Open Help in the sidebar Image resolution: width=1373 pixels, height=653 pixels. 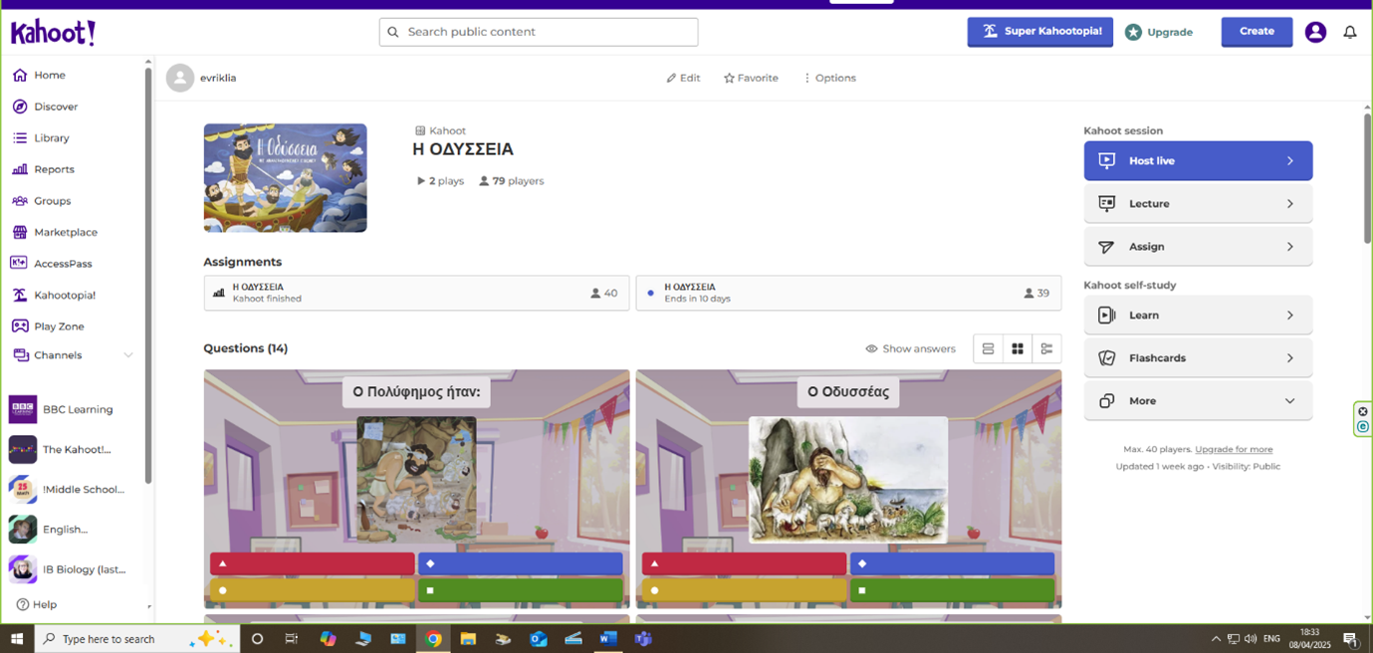click(x=37, y=604)
